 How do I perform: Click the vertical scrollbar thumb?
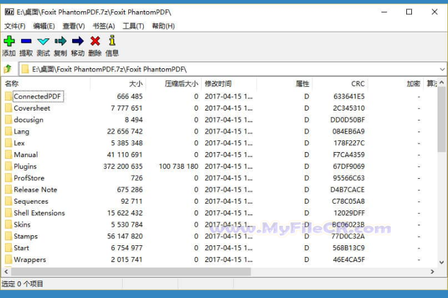click(441, 119)
